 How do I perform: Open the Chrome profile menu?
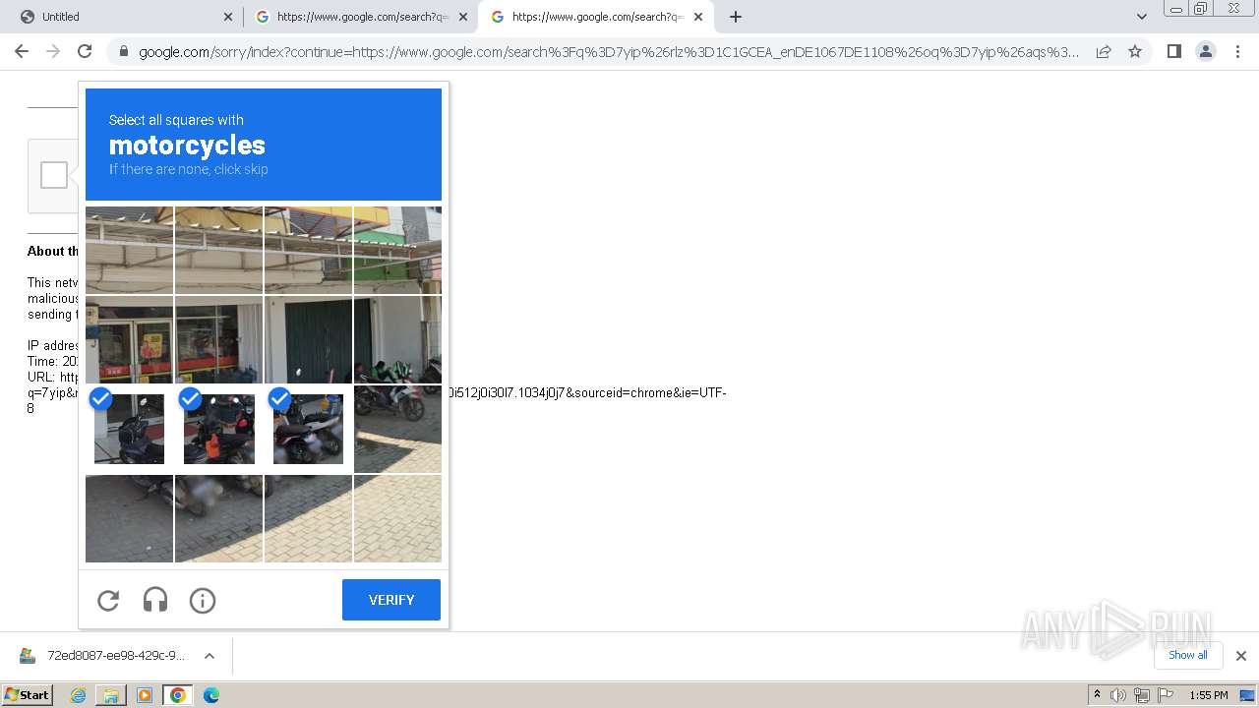(1206, 51)
